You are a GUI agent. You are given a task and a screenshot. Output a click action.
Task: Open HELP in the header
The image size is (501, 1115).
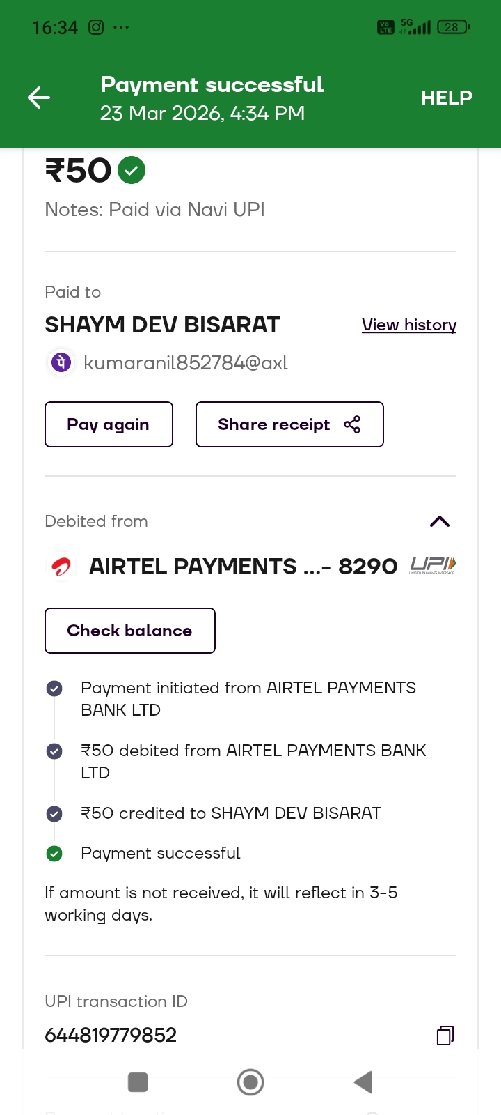coord(446,98)
